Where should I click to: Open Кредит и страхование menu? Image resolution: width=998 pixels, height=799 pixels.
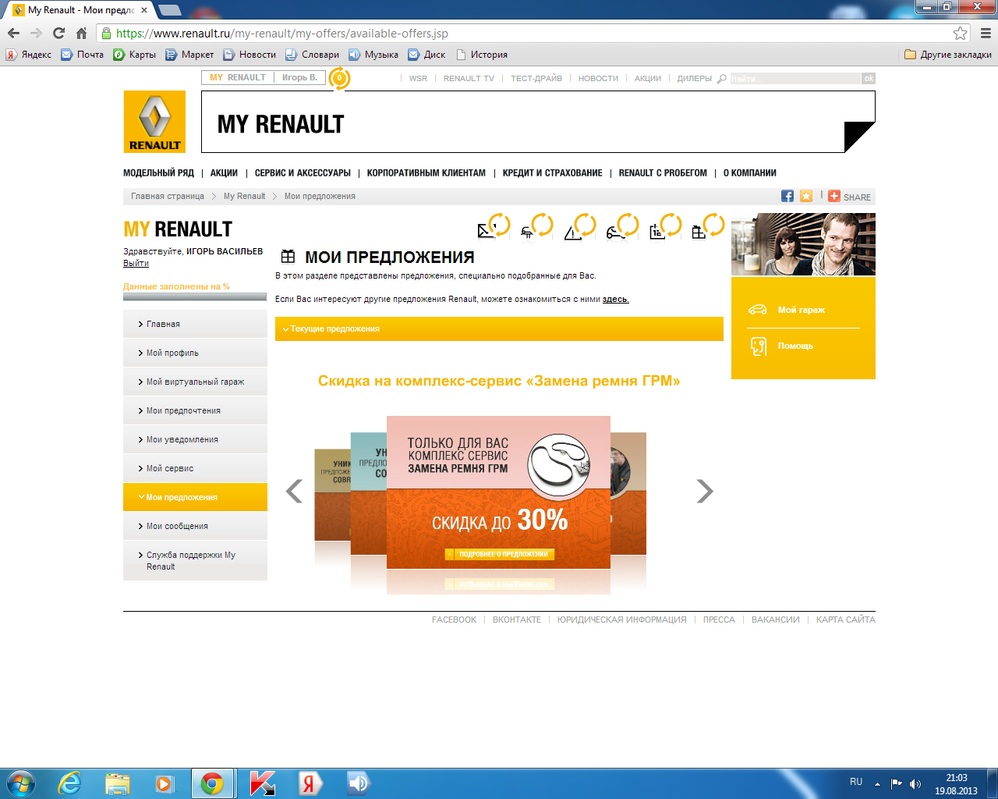tap(553, 173)
